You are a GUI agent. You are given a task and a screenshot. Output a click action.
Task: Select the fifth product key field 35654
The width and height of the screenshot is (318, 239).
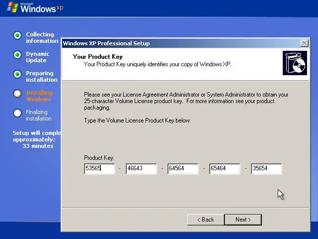click(266, 169)
